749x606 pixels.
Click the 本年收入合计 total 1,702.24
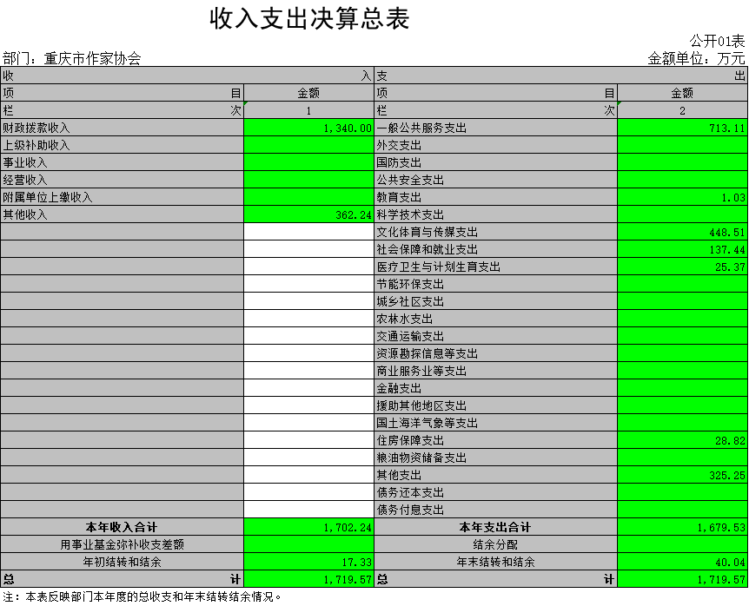(308, 527)
